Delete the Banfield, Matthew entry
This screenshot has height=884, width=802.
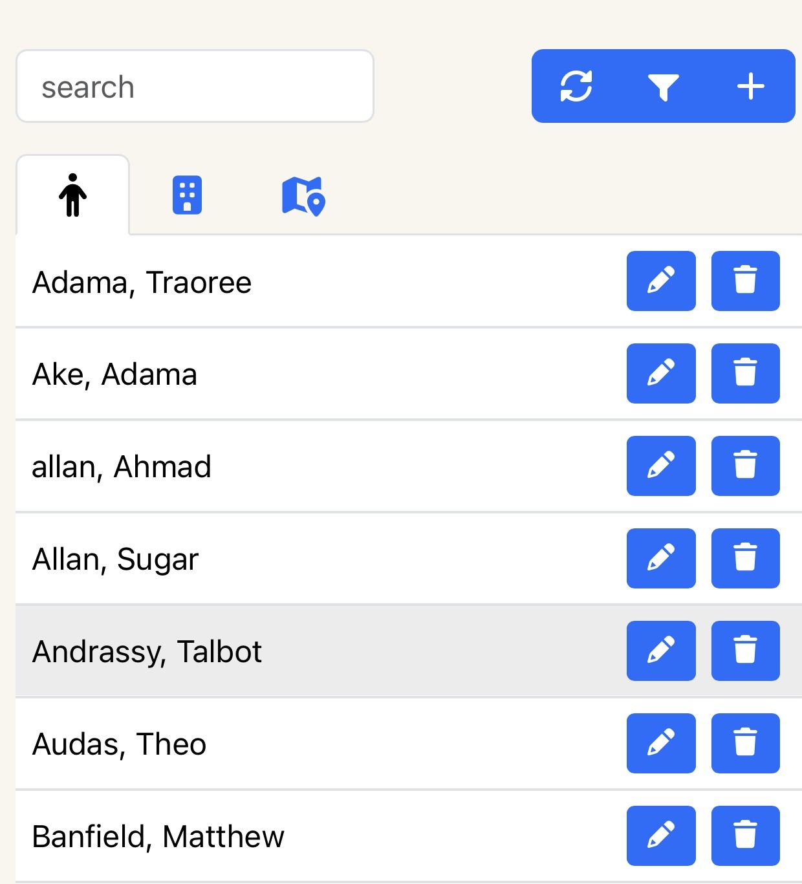745,835
